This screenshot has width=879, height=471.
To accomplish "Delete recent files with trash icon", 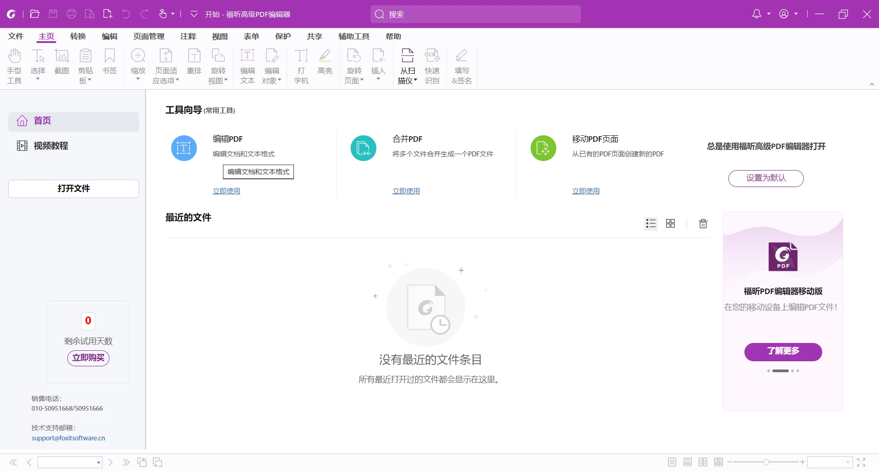I will tap(703, 224).
